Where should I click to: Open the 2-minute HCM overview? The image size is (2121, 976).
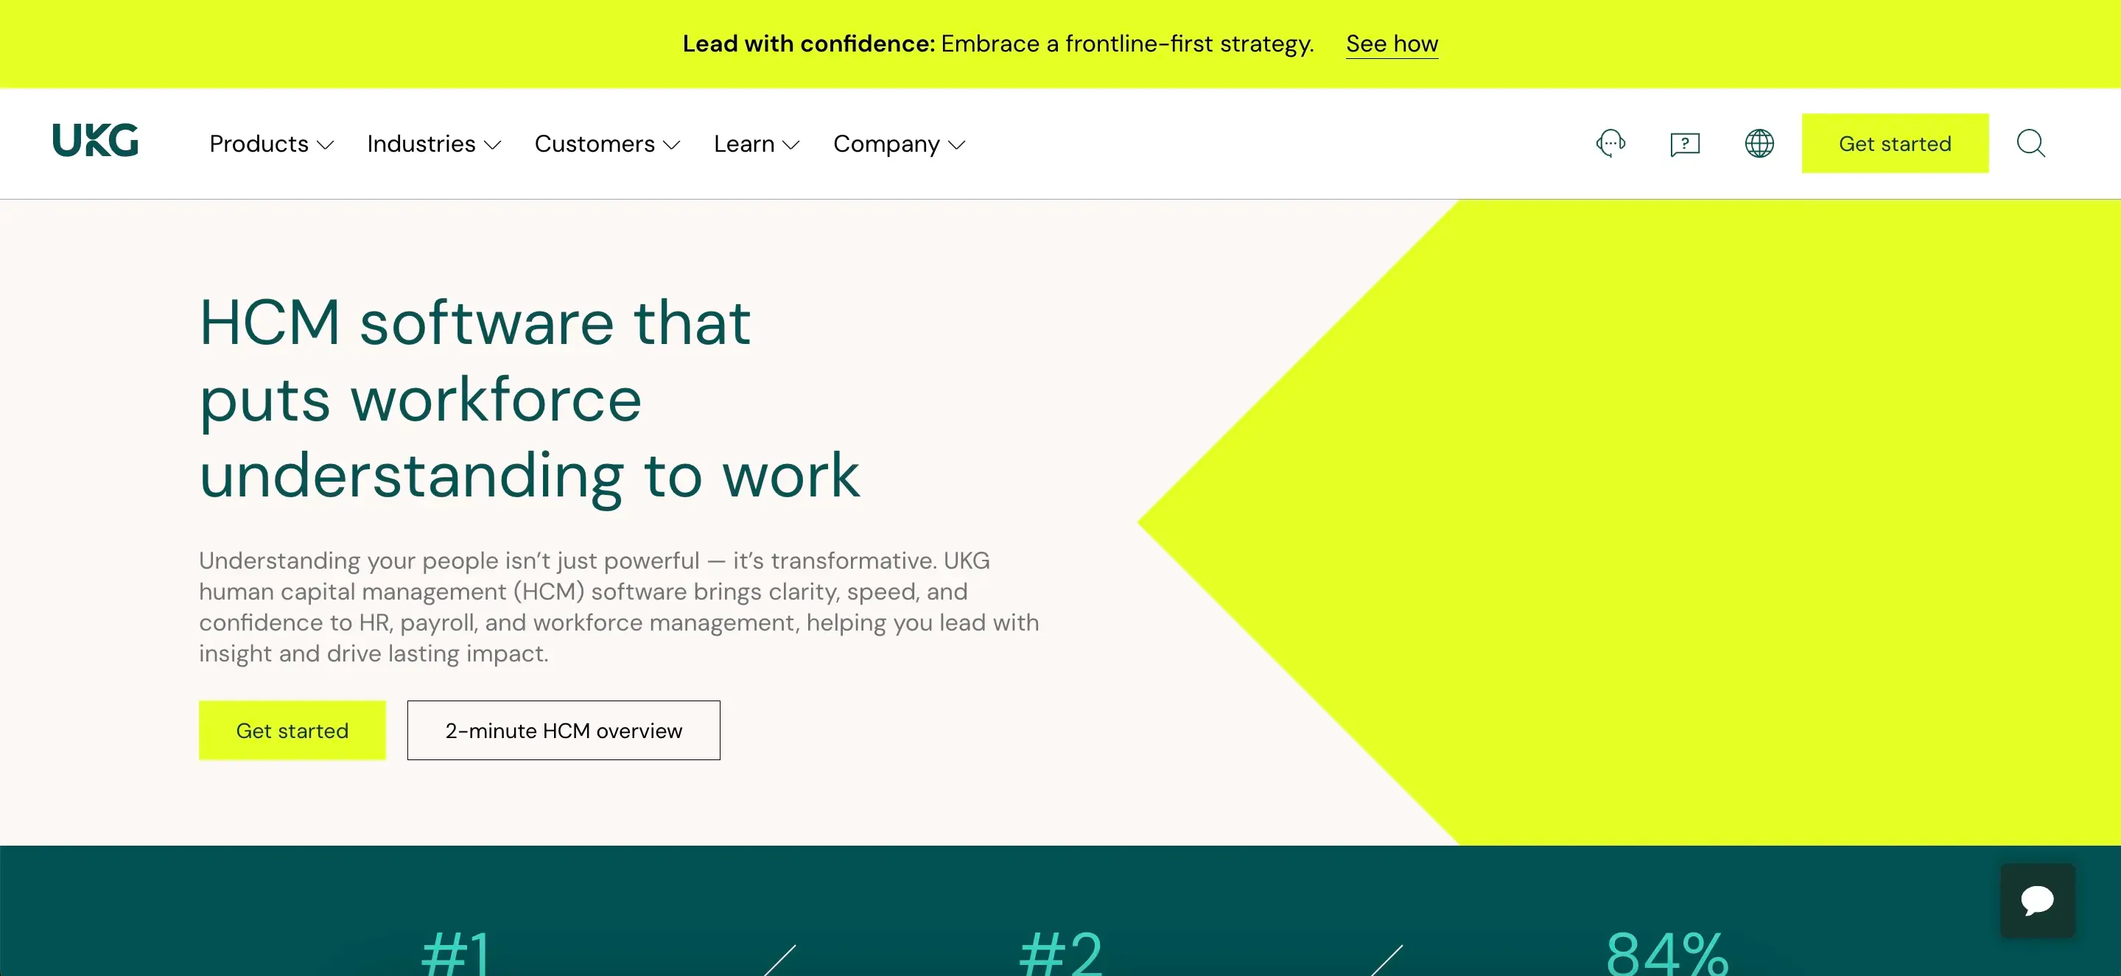pos(563,730)
